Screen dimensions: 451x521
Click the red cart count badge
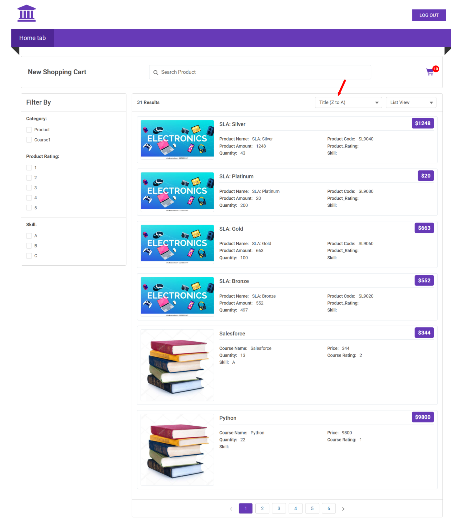coord(436,69)
